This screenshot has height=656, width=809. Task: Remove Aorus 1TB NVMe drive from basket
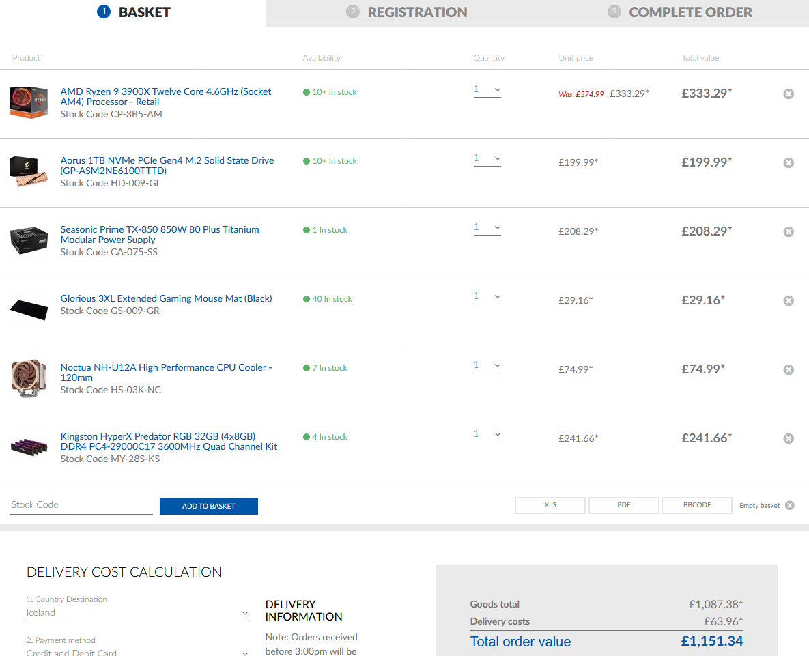(x=789, y=163)
